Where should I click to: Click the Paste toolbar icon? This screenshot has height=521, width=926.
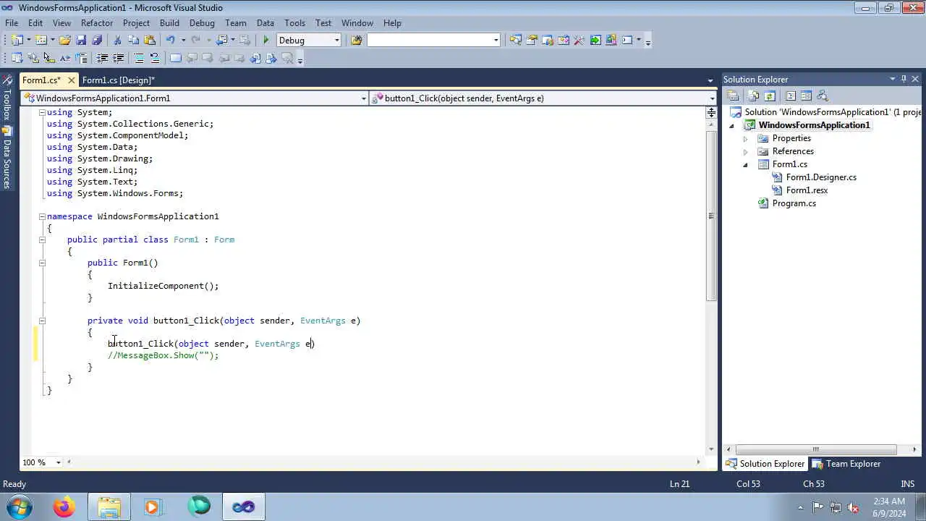click(x=150, y=41)
